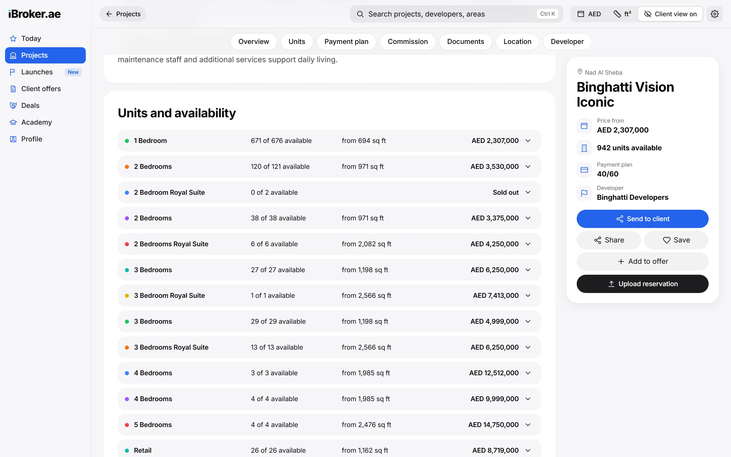Click the Price from card icon
Viewport: 731px width, 457px height.
[584, 126]
